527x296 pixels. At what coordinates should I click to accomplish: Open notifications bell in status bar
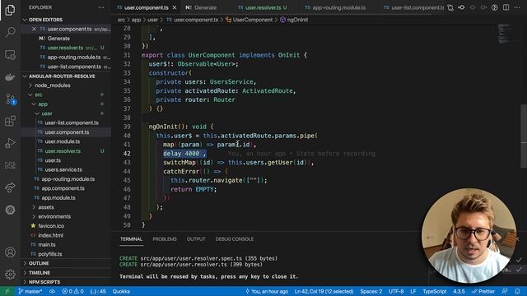tap(517, 291)
